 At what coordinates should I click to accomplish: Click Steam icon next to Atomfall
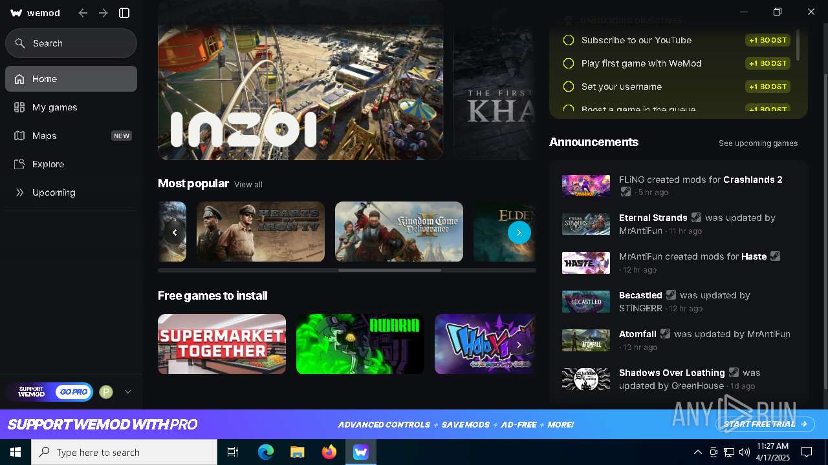click(665, 334)
